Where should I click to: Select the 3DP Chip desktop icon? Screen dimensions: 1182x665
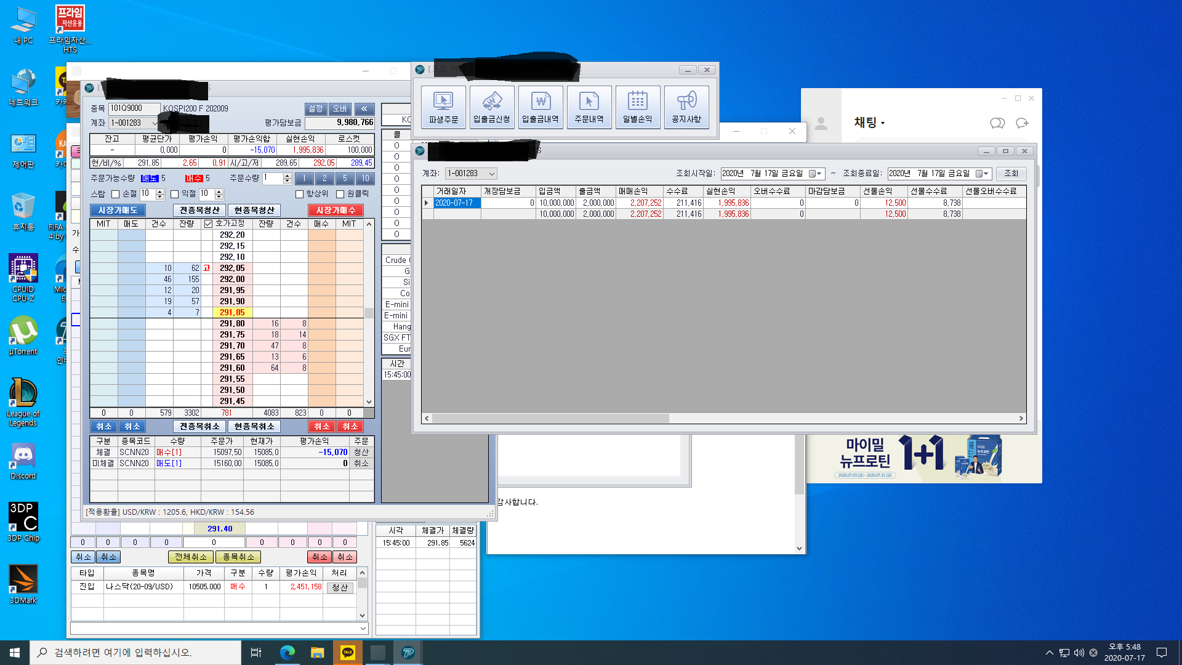23,522
